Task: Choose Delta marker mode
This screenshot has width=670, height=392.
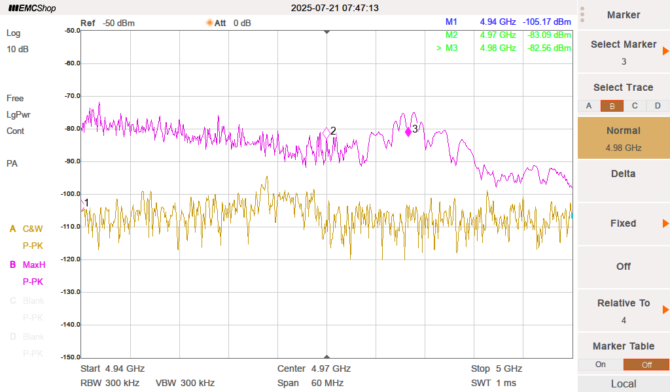Action: pos(624,174)
